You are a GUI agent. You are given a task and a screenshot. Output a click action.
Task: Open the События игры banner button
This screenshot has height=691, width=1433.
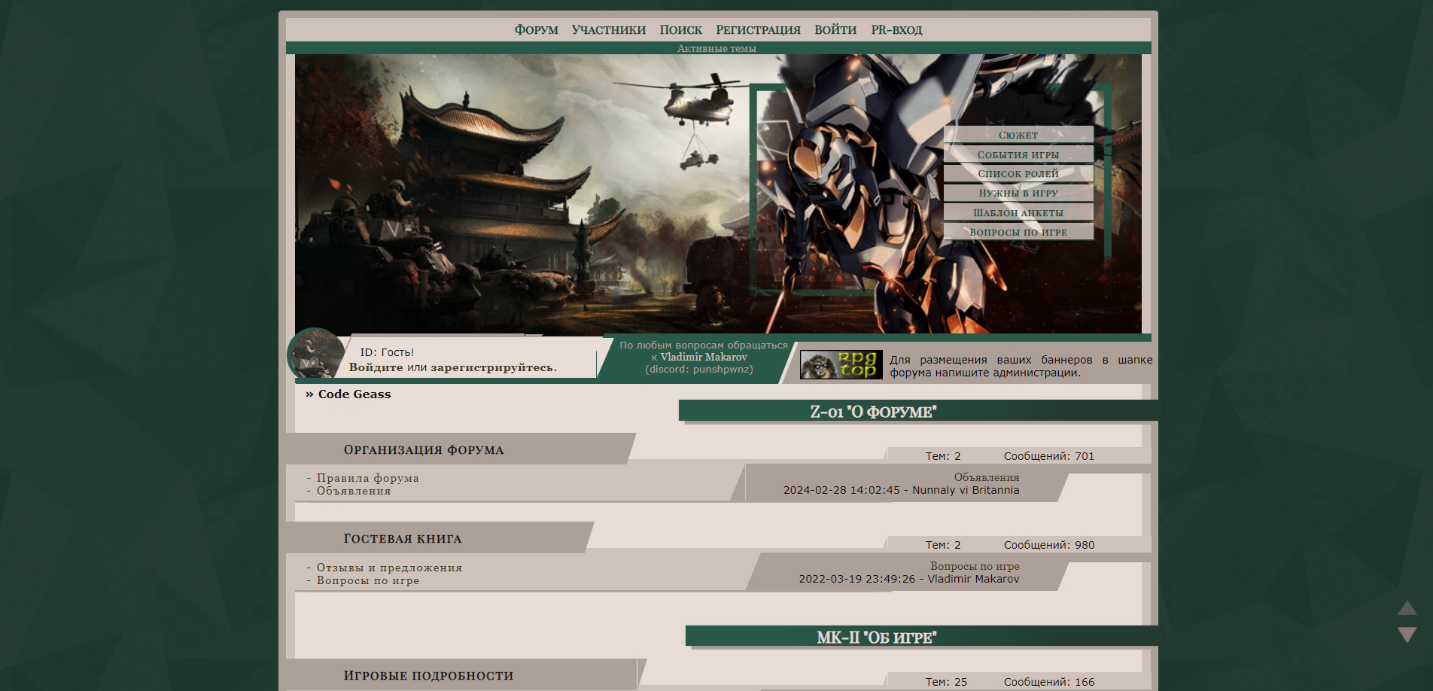pos(1018,154)
